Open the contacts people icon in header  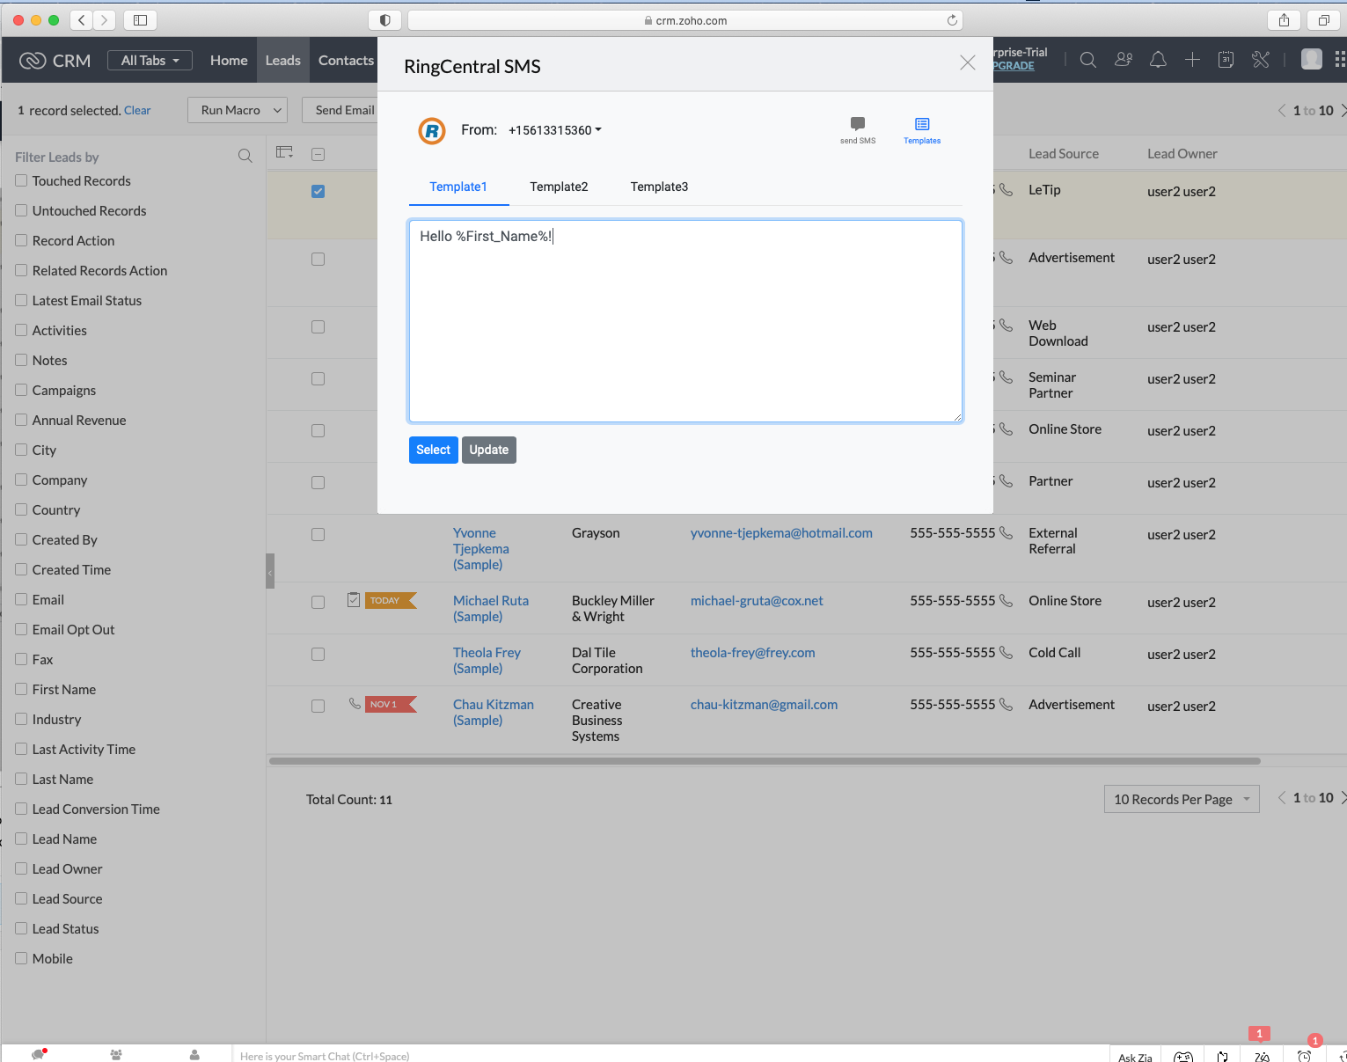pos(1124,60)
